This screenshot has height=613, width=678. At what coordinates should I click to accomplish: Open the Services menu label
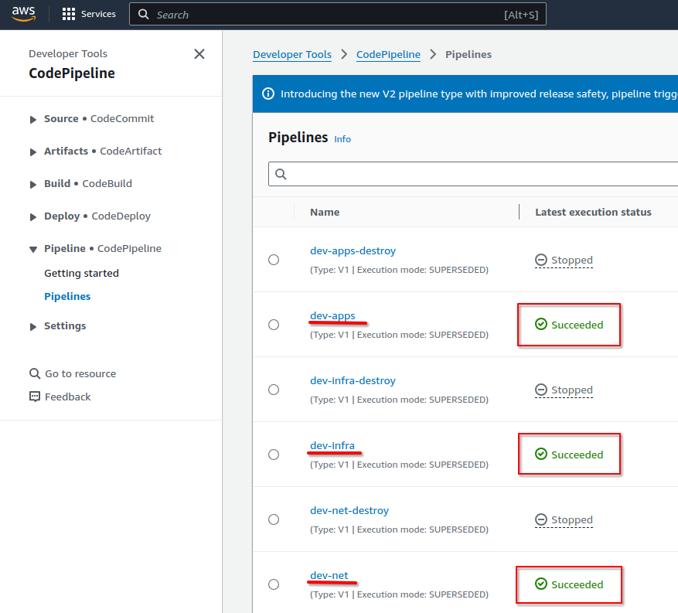pos(99,14)
